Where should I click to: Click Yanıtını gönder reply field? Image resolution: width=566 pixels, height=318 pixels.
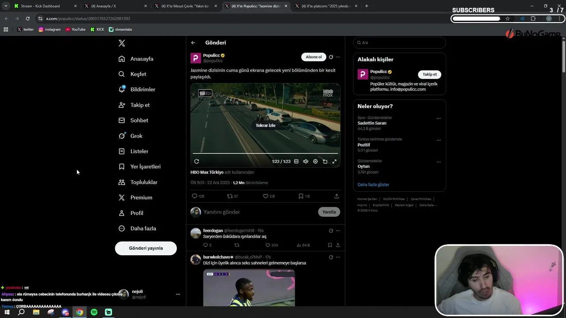259,212
